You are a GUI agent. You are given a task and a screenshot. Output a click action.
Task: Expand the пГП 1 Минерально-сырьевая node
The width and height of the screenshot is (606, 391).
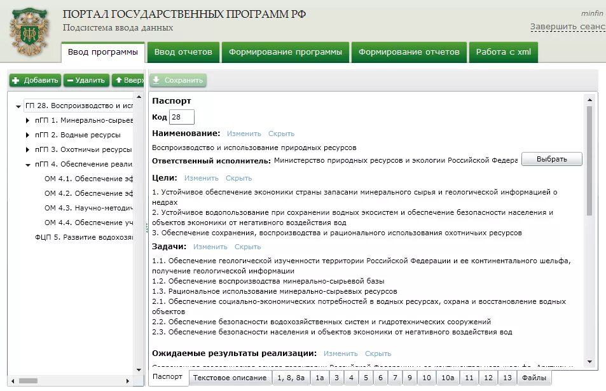pos(27,121)
